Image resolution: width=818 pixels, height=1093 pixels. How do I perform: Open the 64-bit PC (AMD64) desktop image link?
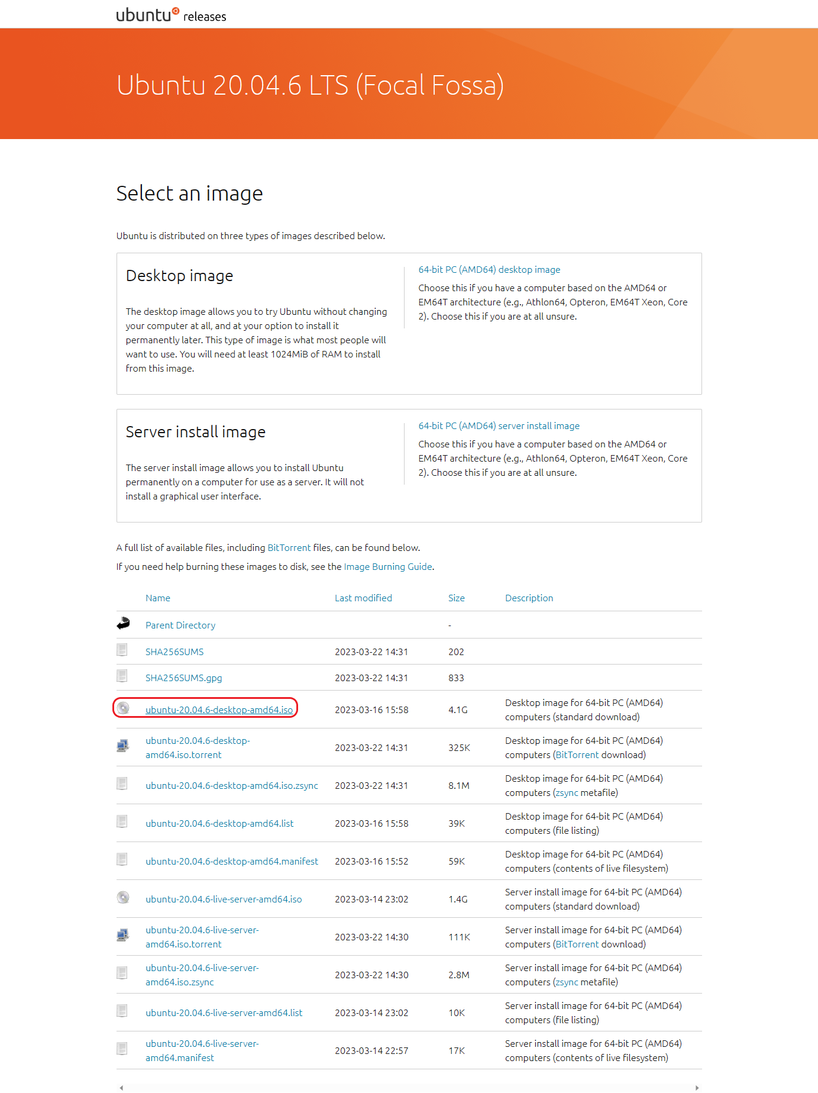489,270
